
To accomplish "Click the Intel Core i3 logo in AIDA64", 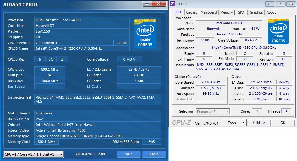I will tap(145, 34).
